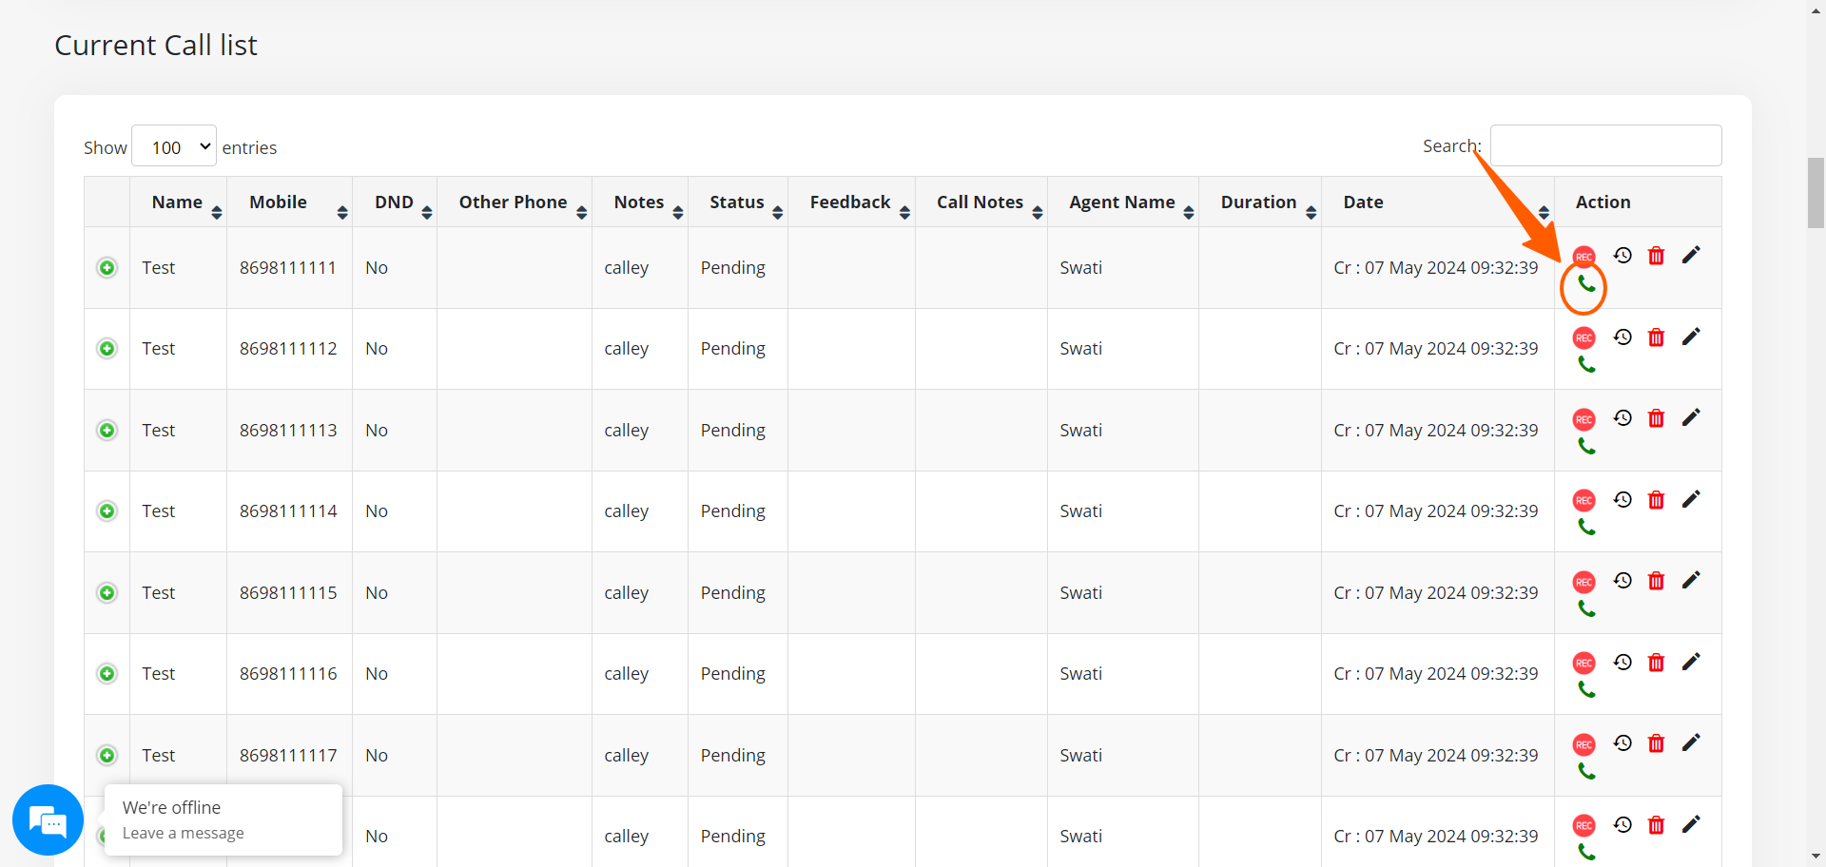Viewport: 1826px width, 867px height.
Task: Delete the 8698111111 row
Action: (x=1656, y=256)
